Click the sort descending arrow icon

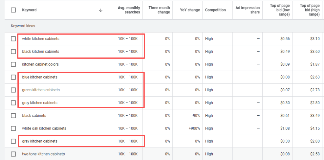pyautogui.click(x=101, y=10)
